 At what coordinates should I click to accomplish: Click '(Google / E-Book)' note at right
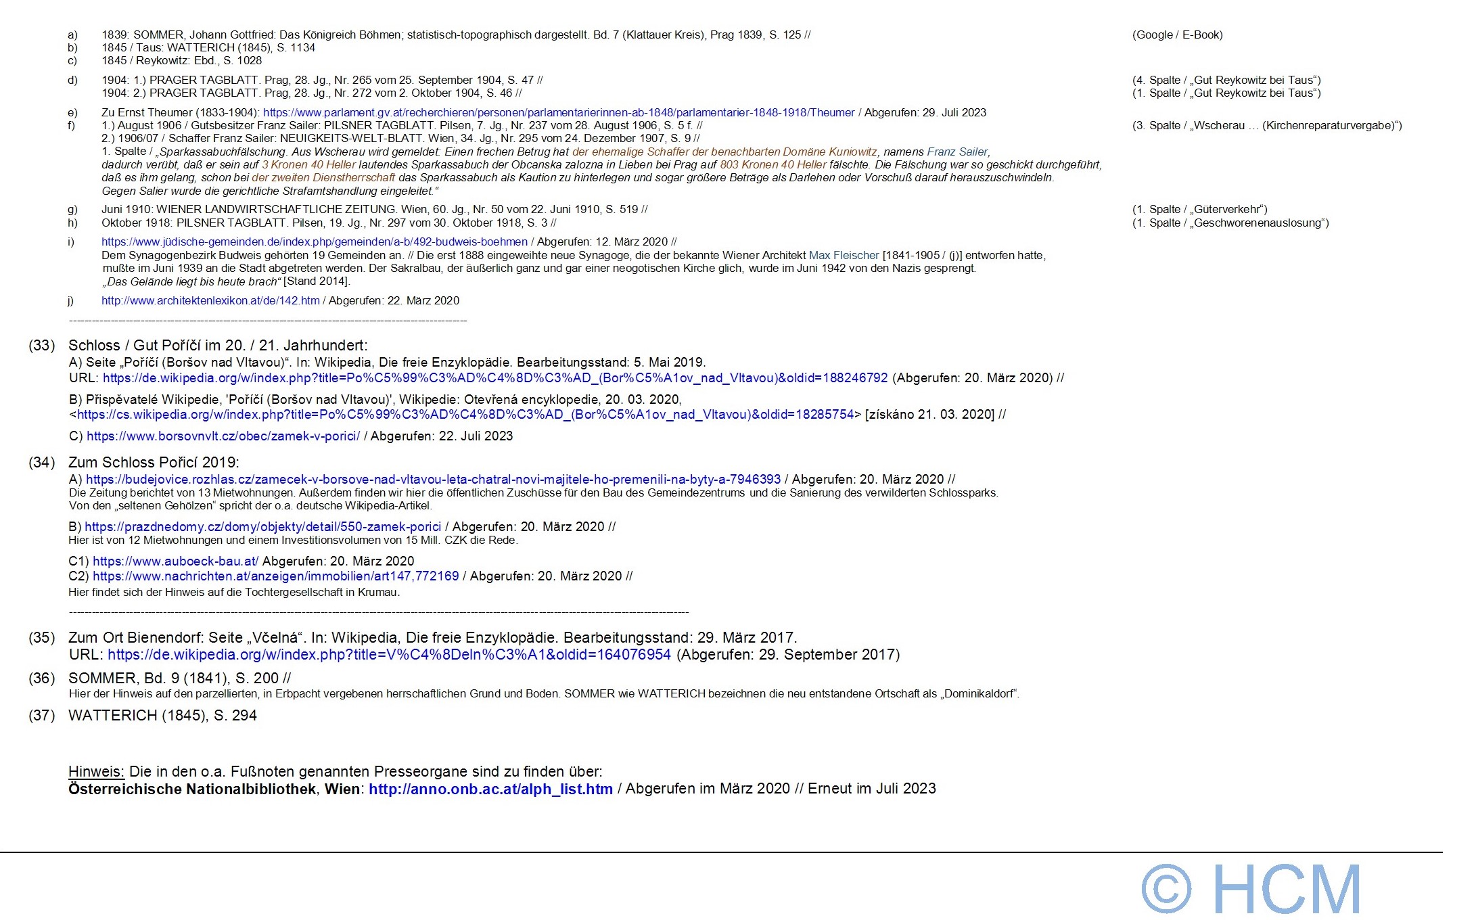tap(1177, 35)
